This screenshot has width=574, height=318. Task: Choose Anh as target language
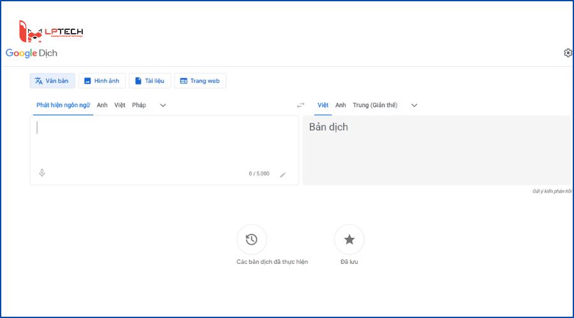(341, 105)
